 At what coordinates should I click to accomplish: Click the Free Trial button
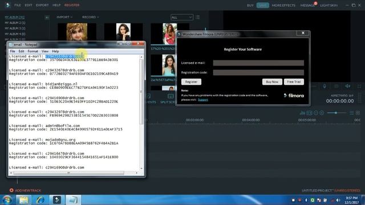click(x=294, y=82)
